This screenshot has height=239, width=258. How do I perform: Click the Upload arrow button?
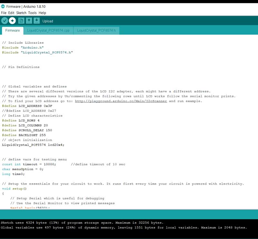(x=12, y=21)
